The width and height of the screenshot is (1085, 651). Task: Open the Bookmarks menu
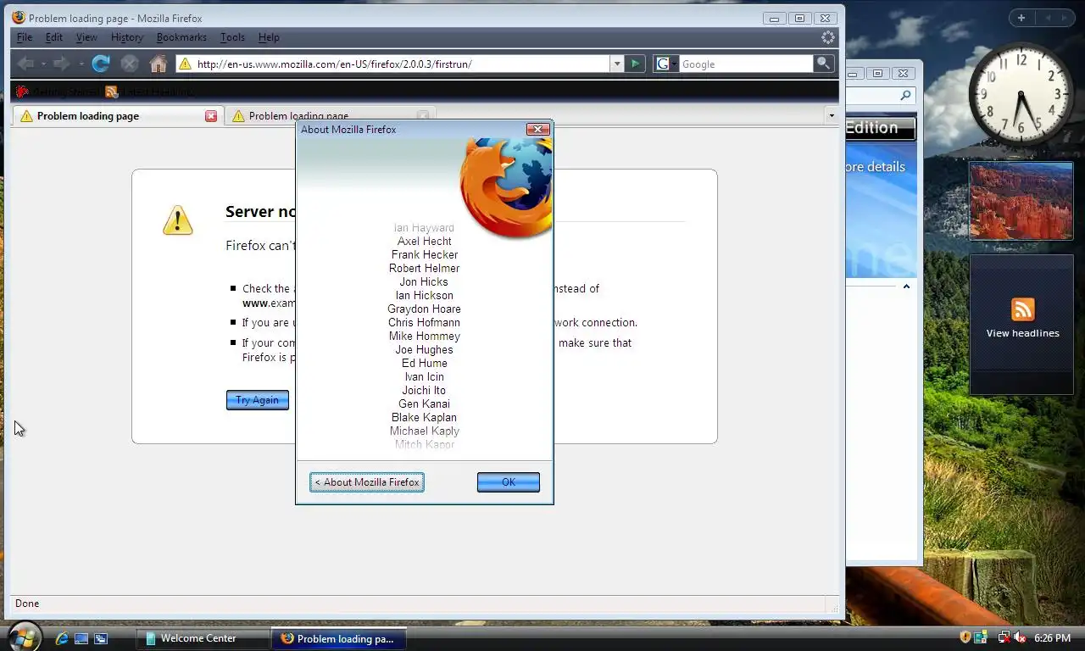pyautogui.click(x=181, y=37)
